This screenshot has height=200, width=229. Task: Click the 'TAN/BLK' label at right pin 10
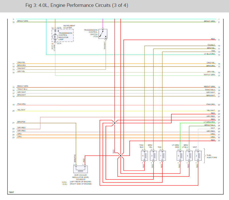pyautogui.click(x=211, y=45)
